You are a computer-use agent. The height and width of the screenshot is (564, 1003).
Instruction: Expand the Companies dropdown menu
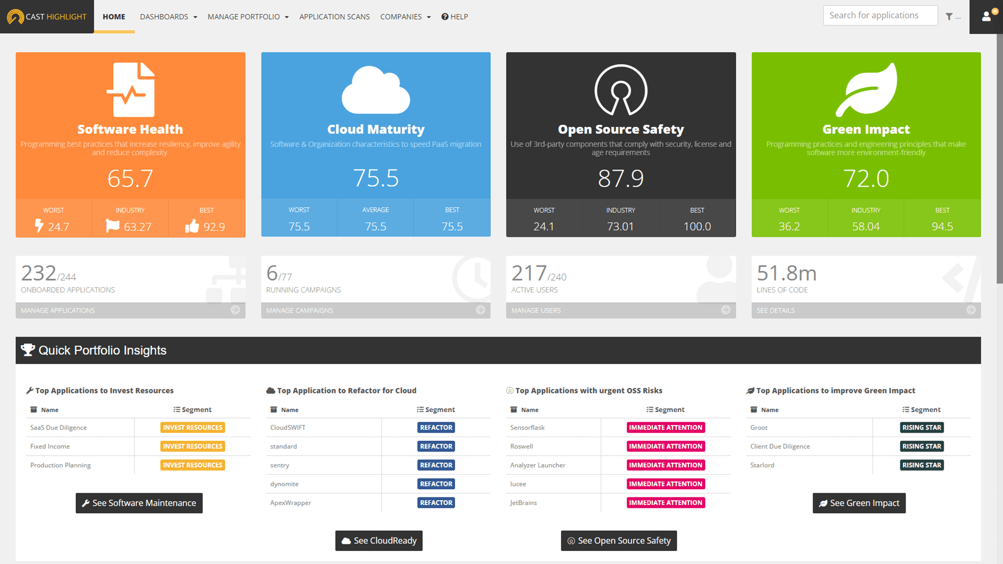point(405,17)
